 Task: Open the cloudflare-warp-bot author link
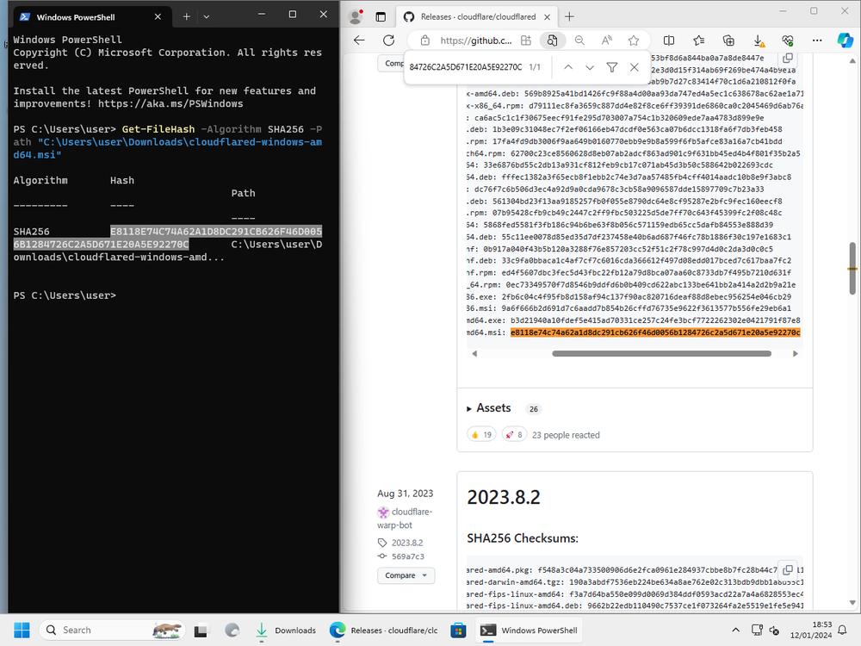pyautogui.click(x=406, y=518)
